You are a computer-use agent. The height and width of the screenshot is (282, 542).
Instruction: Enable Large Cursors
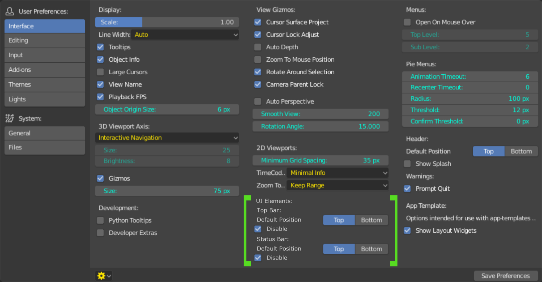click(x=100, y=72)
